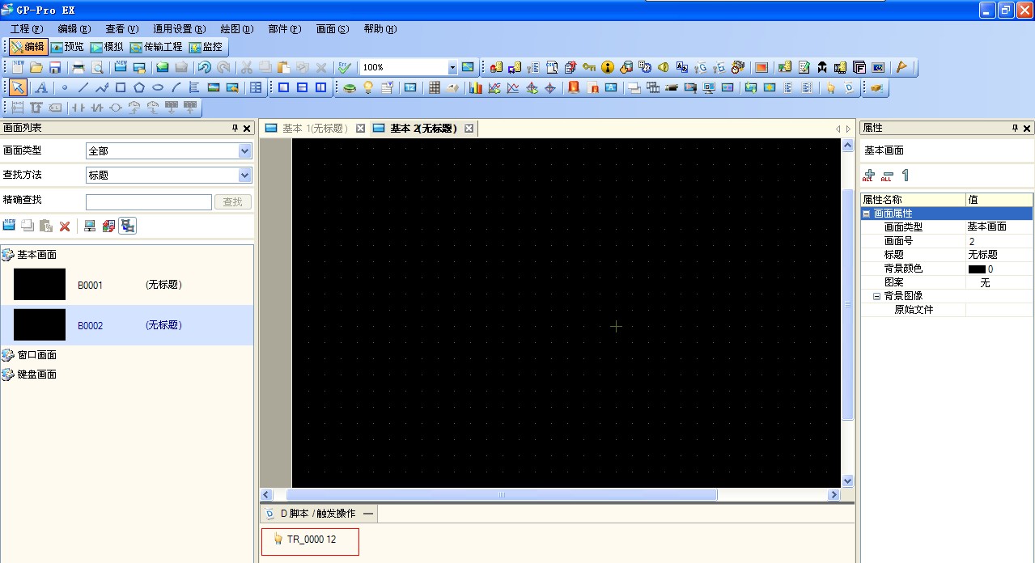Collapse the 画面属性 property group
Viewport: 1035px width, 563px height.
(867, 214)
